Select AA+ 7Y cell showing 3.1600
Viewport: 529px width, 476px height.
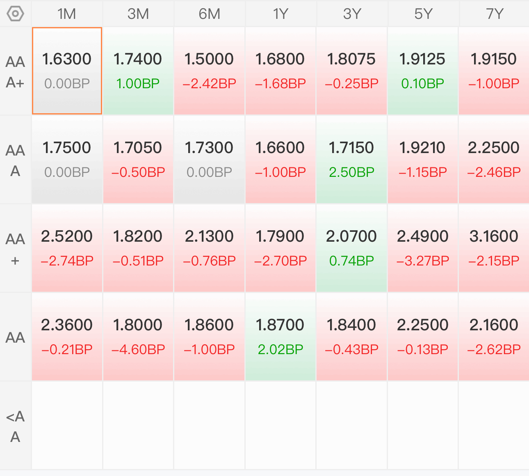click(494, 248)
